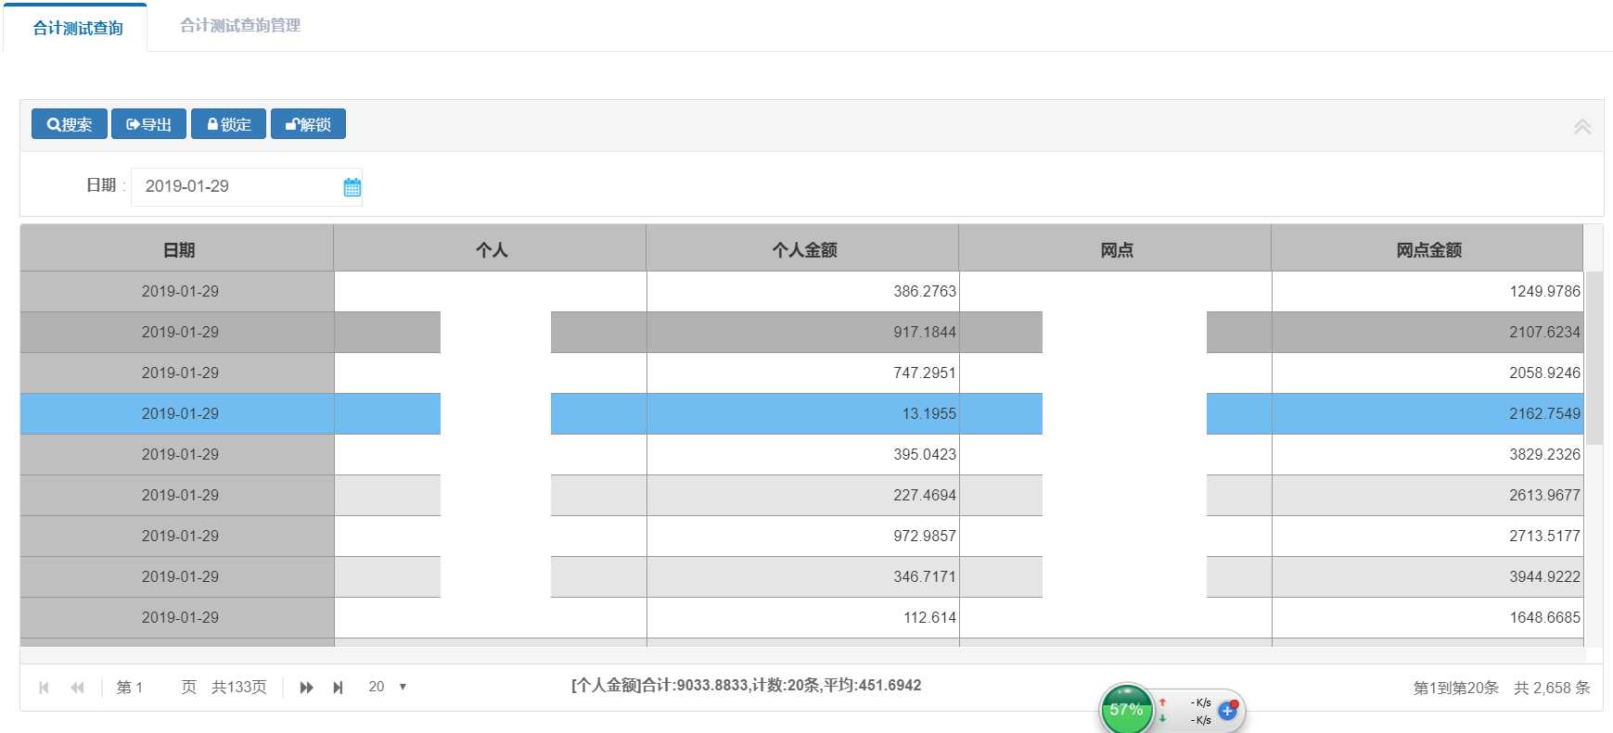
Task: Select the cell with value 2107.6234
Action: (x=1427, y=332)
